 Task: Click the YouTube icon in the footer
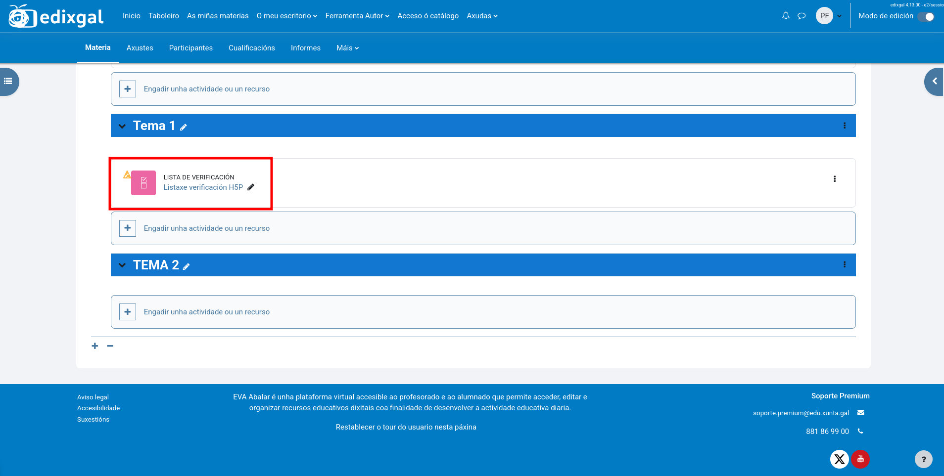tap(860, 459)
